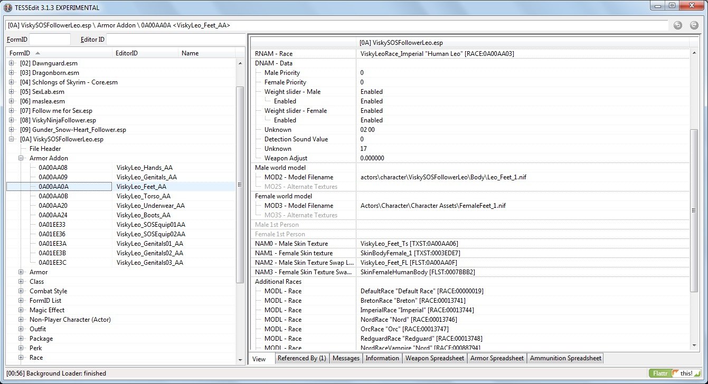Viewport: 708px width, 384px height.
Task: Click the NAM0 value ViskyLeo_Feet_Ts
Action: [409, 244]
